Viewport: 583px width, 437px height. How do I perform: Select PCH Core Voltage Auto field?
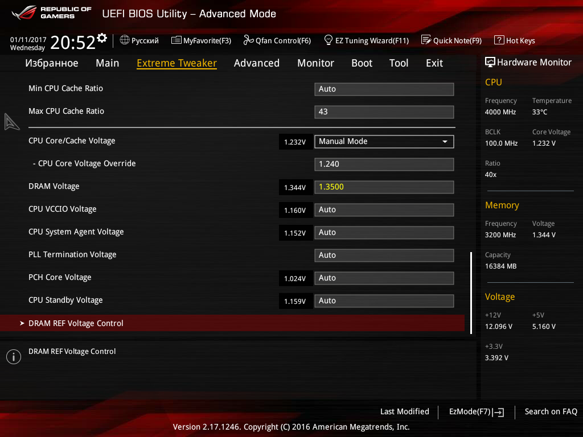[384, 278]
